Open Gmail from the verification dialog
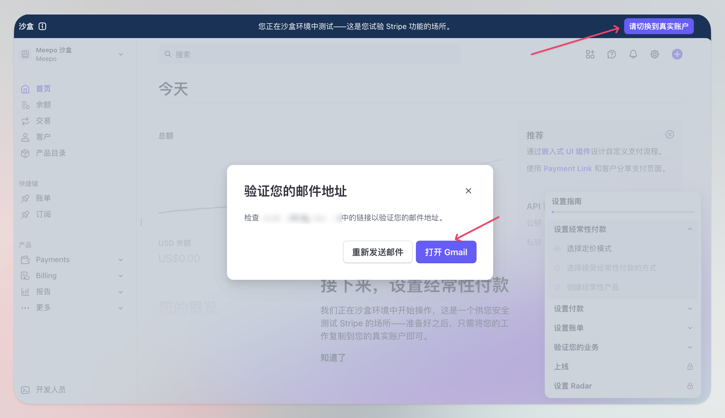725x418 pixels. coord(446,252)
